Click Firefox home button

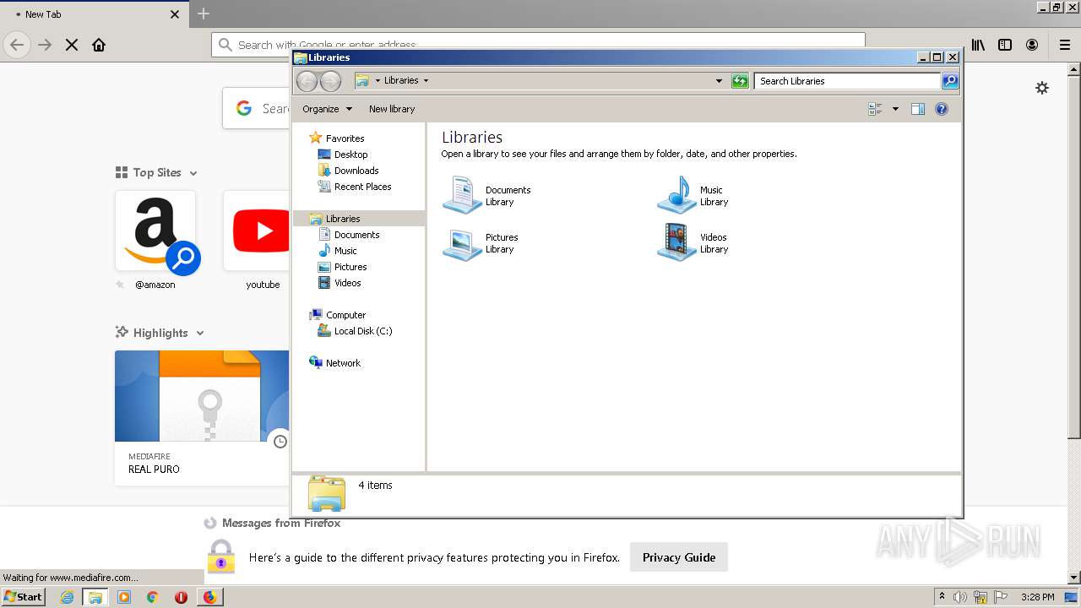(99, 45)
